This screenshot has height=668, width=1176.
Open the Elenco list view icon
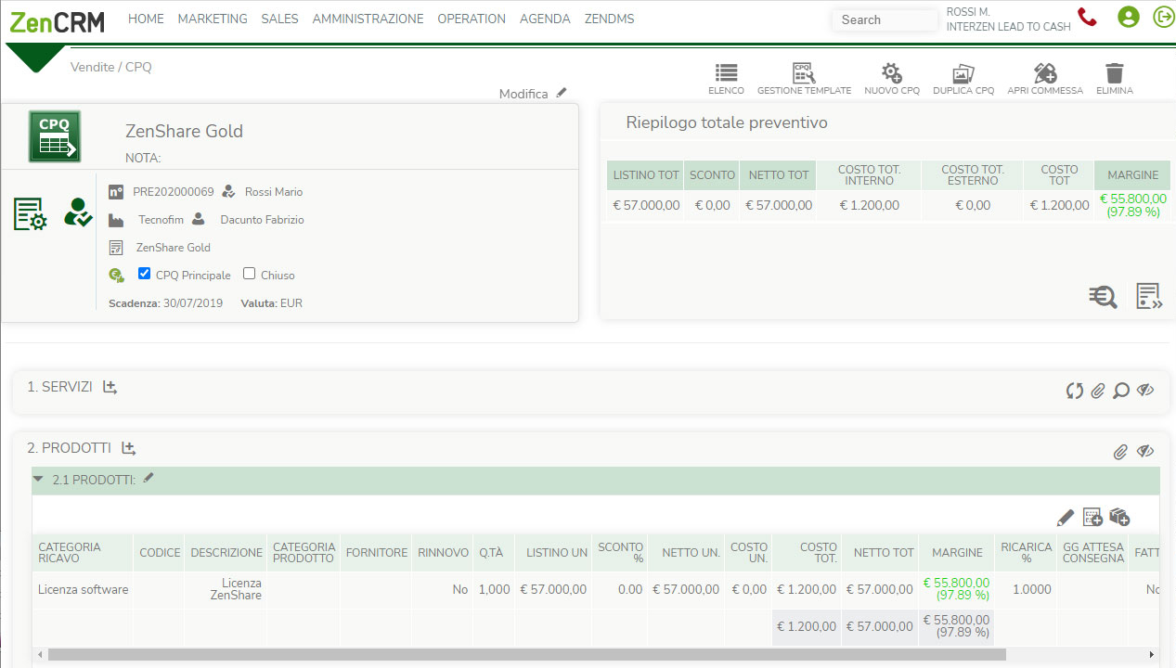pyautogui.click(x=726, y=73)
